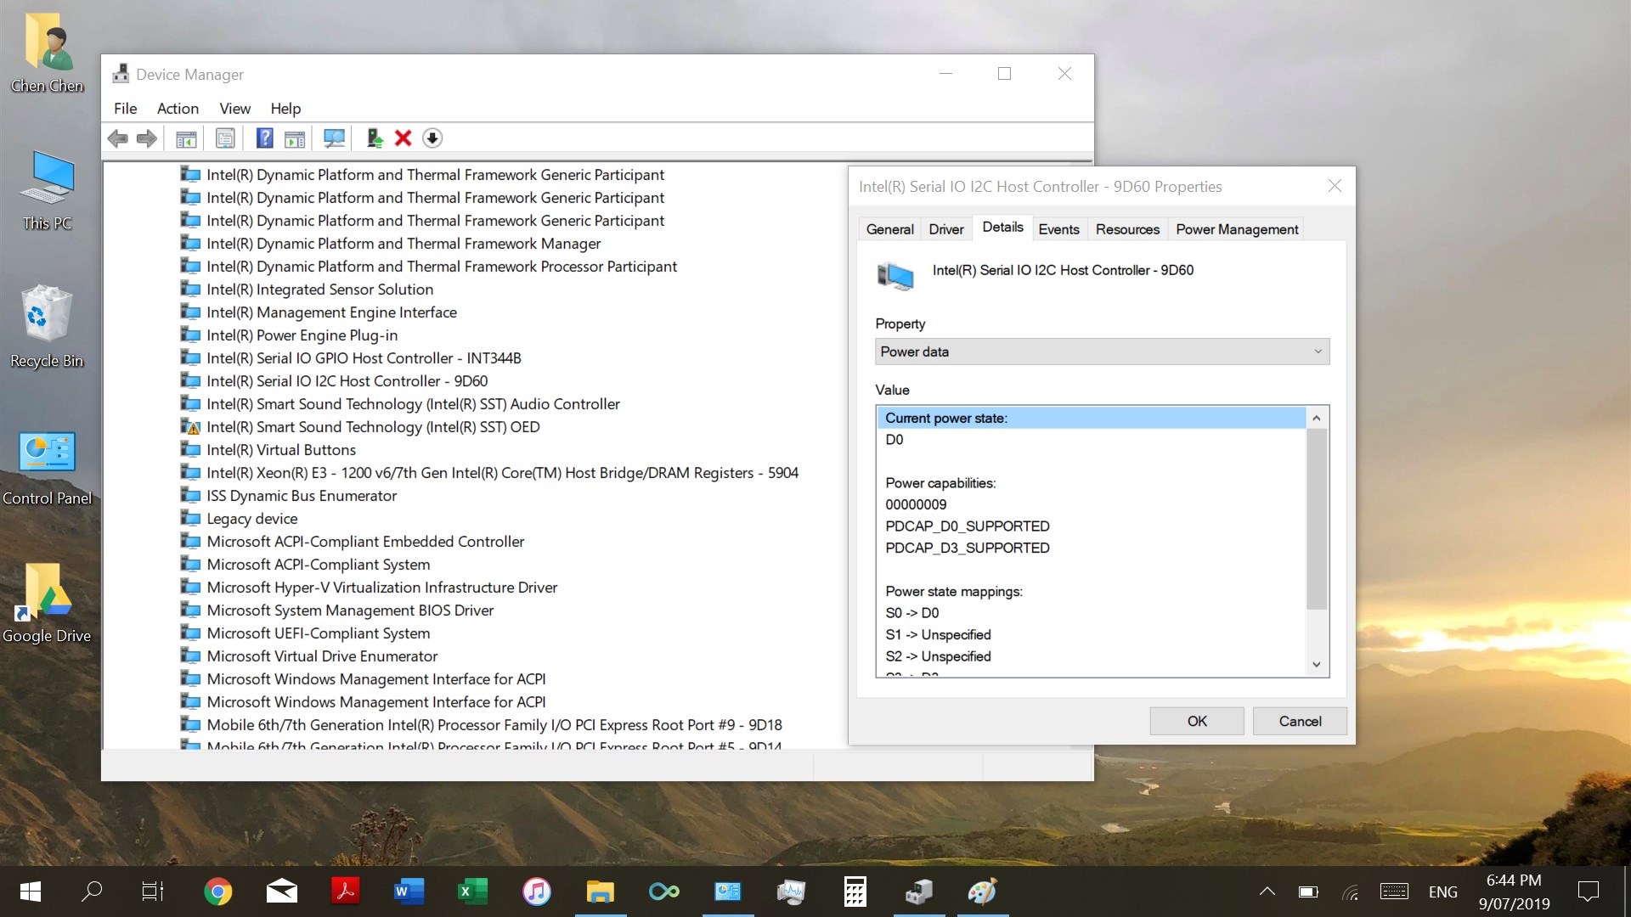
Task: Click the Disable device down-arrow icon
Action: coord(432,138)
